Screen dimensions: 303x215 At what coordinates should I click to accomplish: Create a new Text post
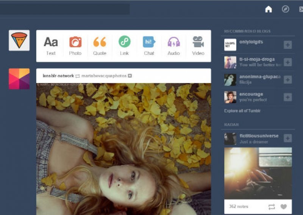[51, 46]
